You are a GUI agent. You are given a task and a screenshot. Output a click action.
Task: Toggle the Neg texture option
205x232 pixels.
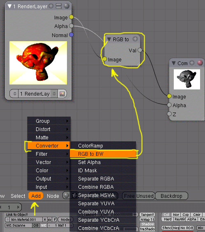[x=176, y=228]
